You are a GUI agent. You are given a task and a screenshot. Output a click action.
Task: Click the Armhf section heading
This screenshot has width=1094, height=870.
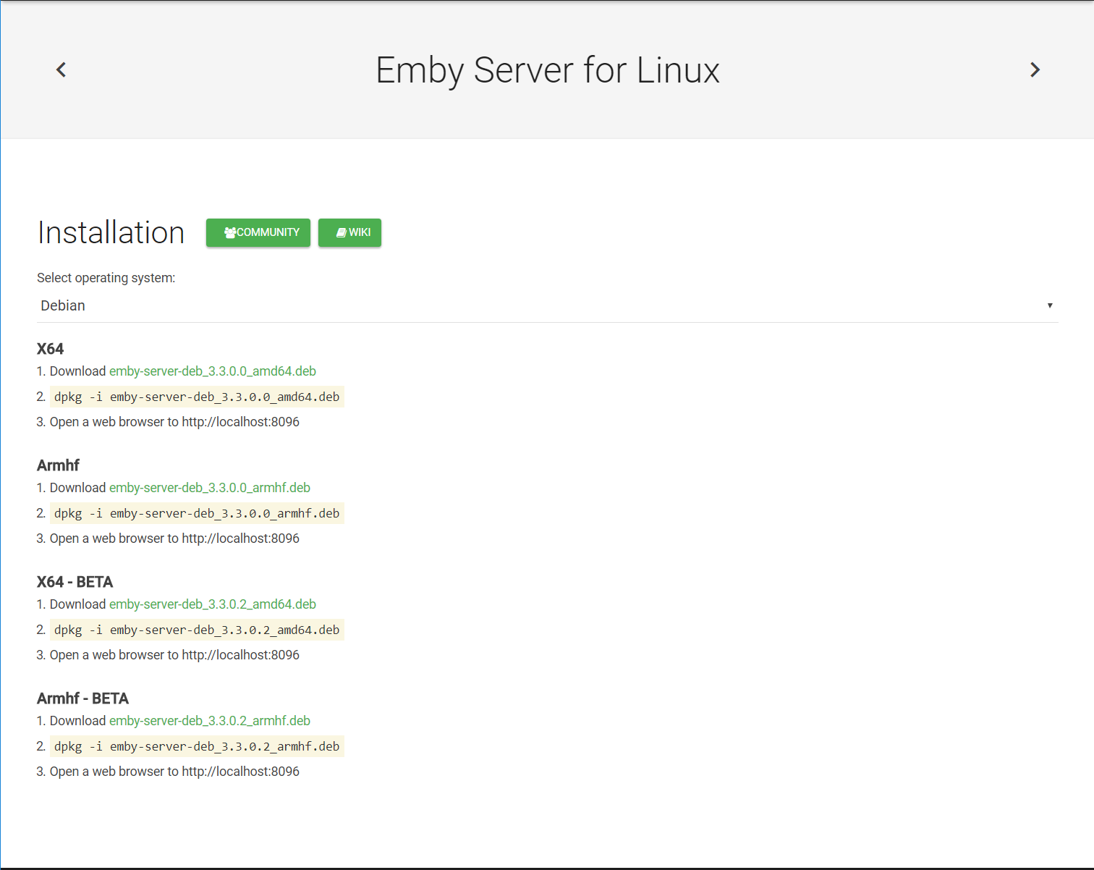[58, 465]
